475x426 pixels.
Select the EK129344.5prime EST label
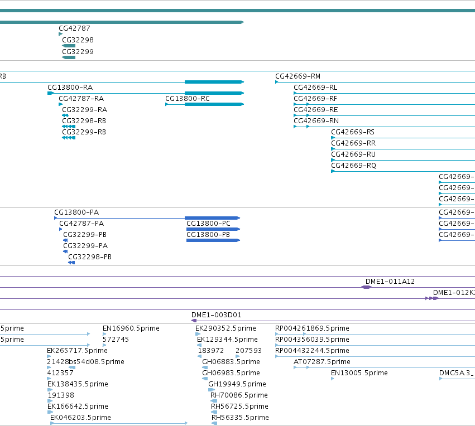(228, 340)
